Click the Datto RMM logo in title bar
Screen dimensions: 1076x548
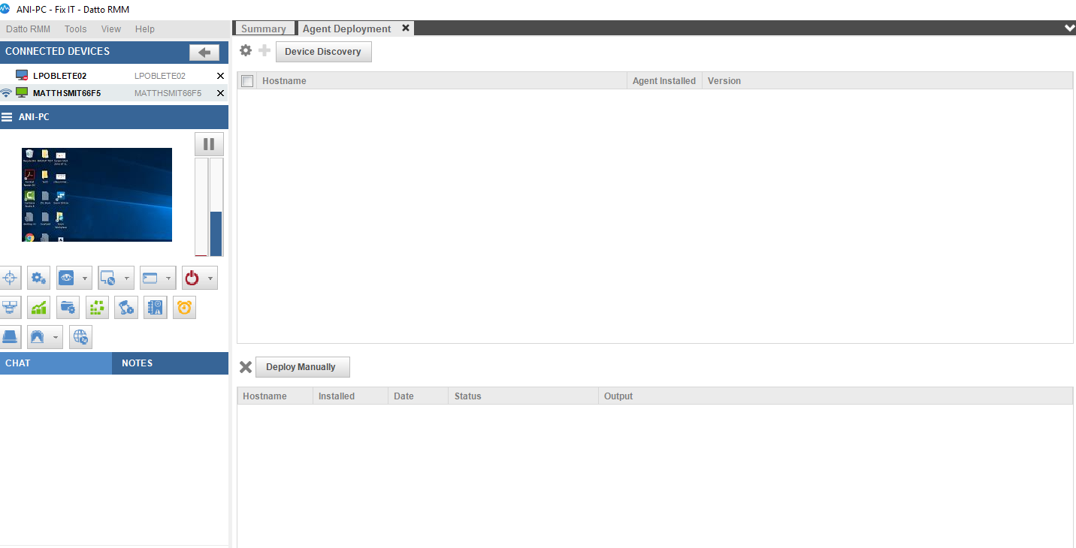point(6,8)
